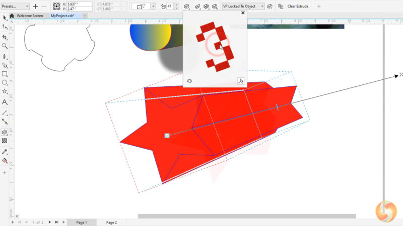
Task: Click the X position input field
Action: coord(80,4)
